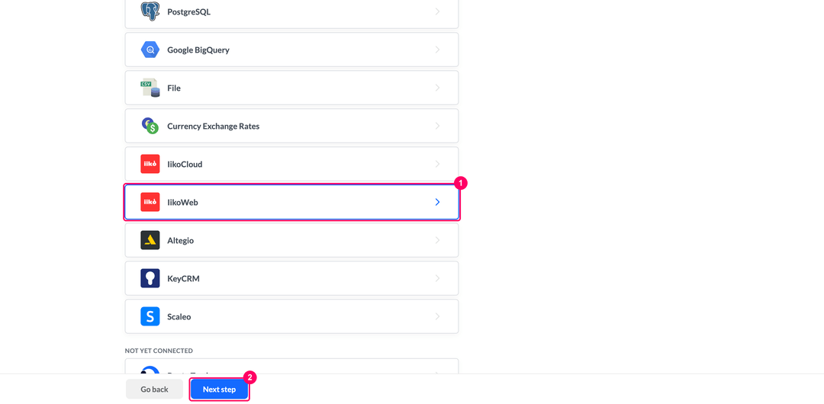Select the Altegio data source label
Screen dimensions: 824x404
click(180, 240)
